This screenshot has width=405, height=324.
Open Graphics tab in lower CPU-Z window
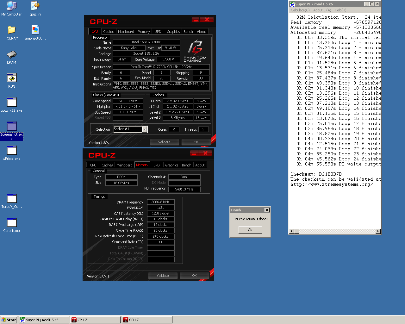click(x=172, y=165)
